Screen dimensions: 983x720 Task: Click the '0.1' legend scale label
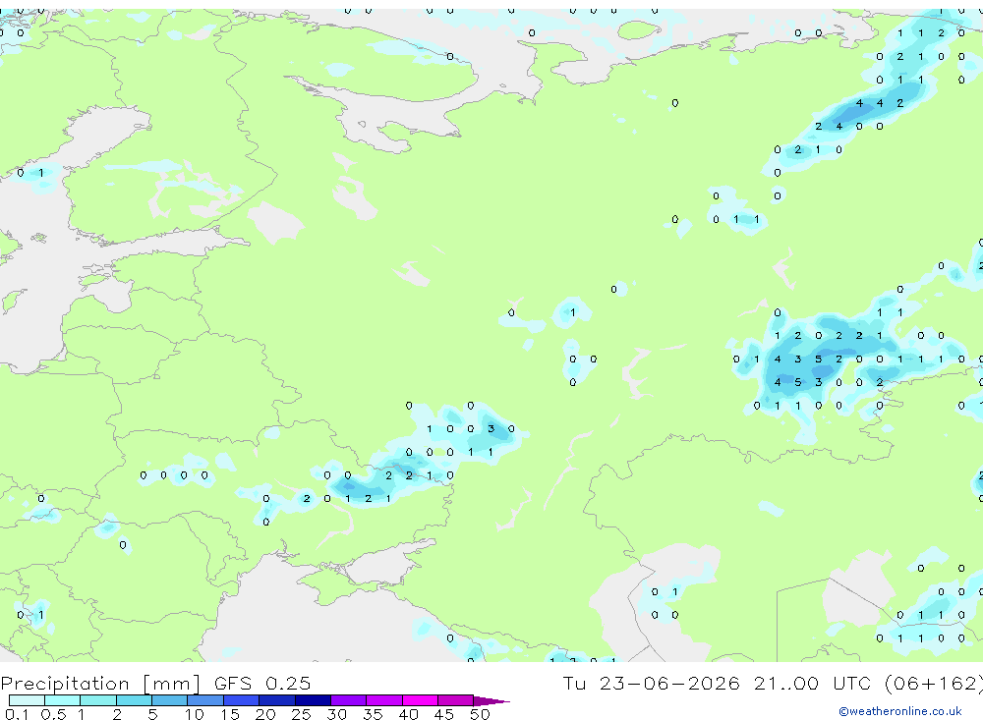tap(17, 714)
